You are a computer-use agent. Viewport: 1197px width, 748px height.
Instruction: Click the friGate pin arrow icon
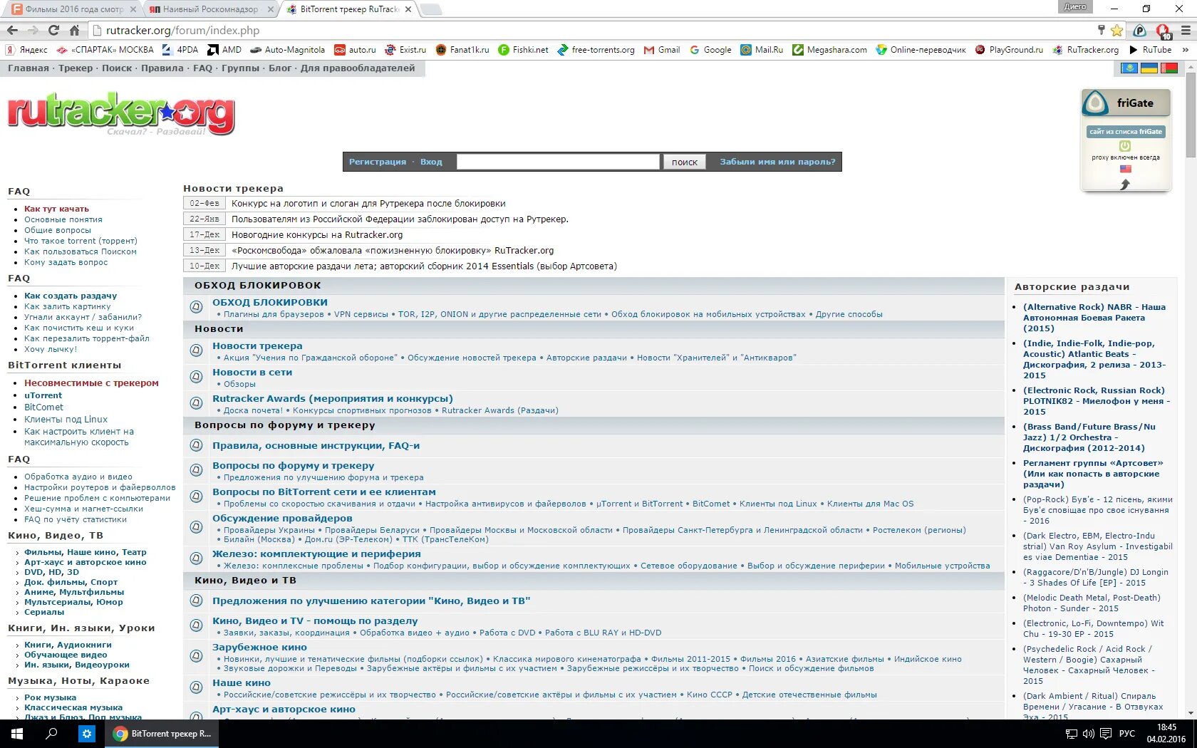point(1125,185)
